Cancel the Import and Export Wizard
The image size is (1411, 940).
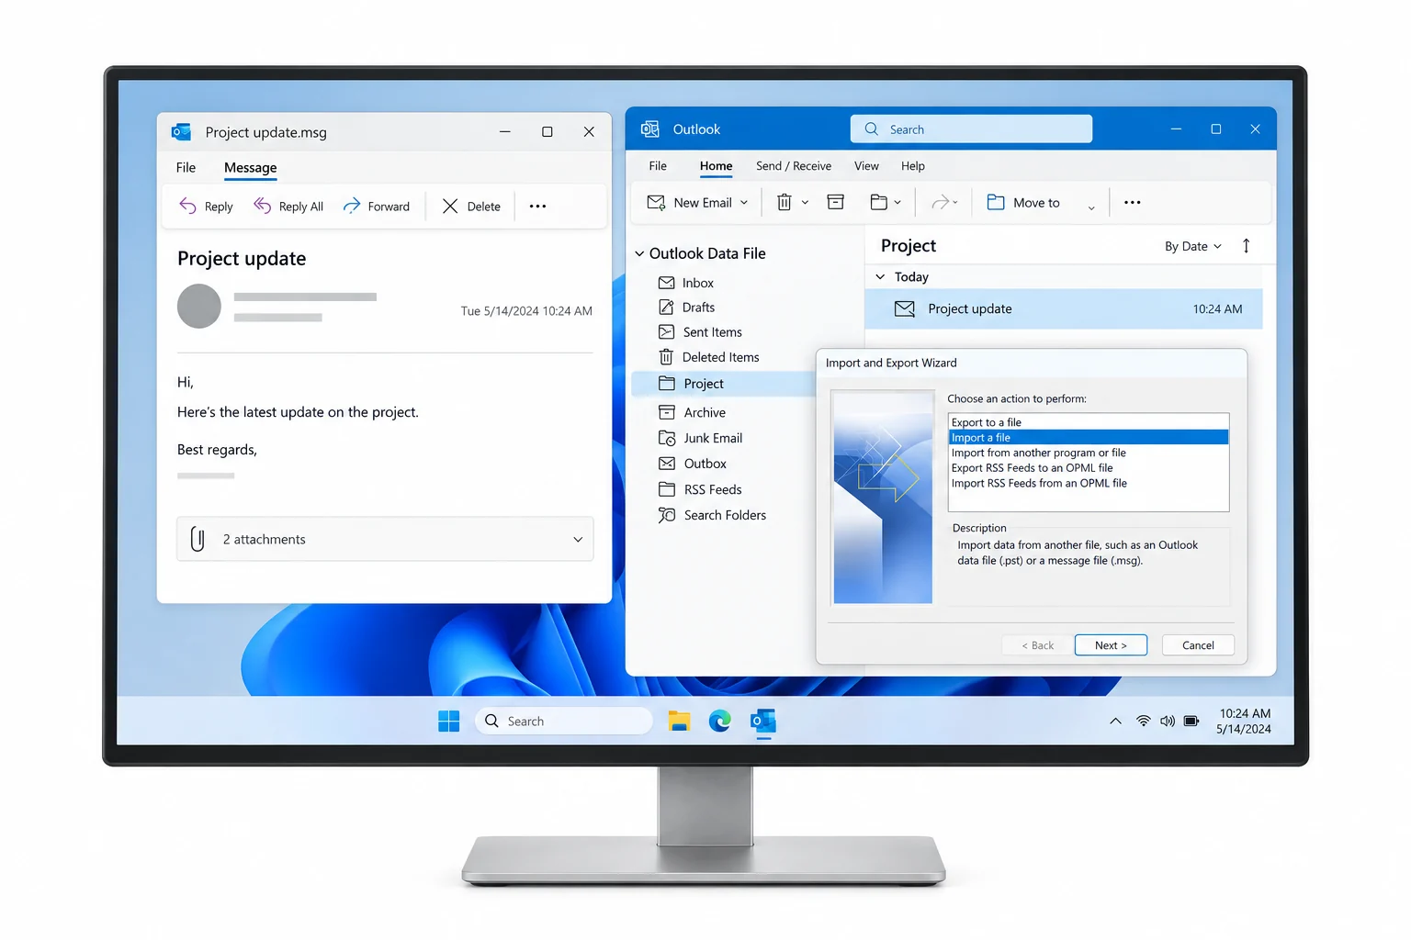pos(1198,645)
